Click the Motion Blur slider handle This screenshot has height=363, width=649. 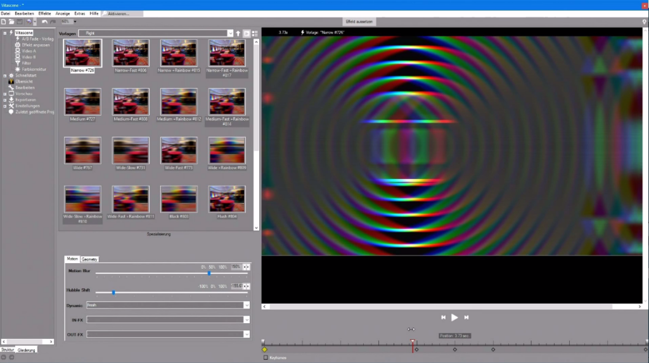pyautogui.click(x=209, y=273)
